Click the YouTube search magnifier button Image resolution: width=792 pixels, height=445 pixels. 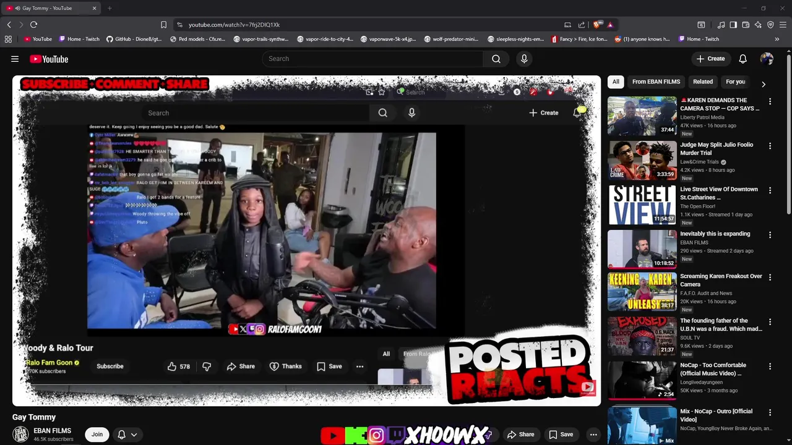[x=496, y=59]
